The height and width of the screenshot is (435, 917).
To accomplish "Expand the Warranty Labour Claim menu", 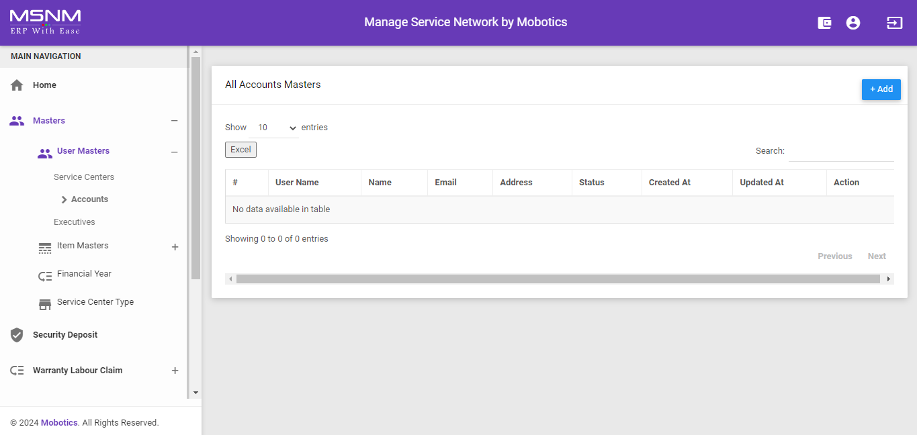I will [175, 371].
